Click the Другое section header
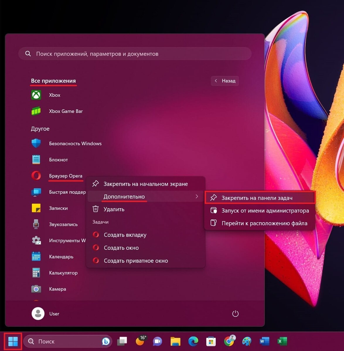344x351 pixels. pos(40,129)
